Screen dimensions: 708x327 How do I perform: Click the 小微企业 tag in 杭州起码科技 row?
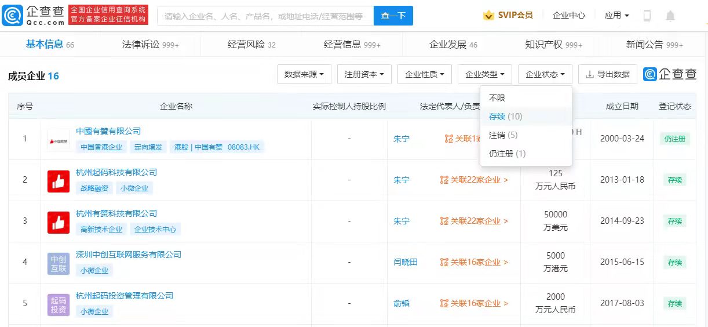click(135, 188)
